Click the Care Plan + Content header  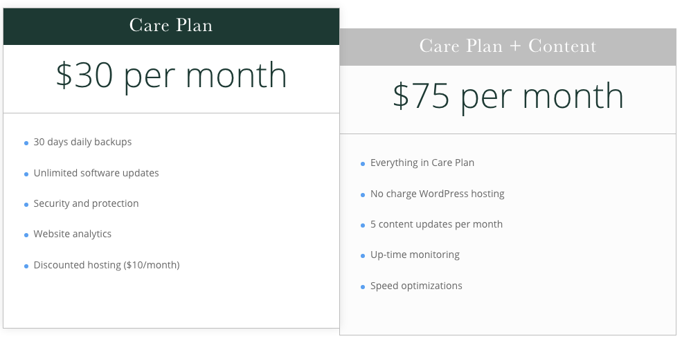pos(508,47)
